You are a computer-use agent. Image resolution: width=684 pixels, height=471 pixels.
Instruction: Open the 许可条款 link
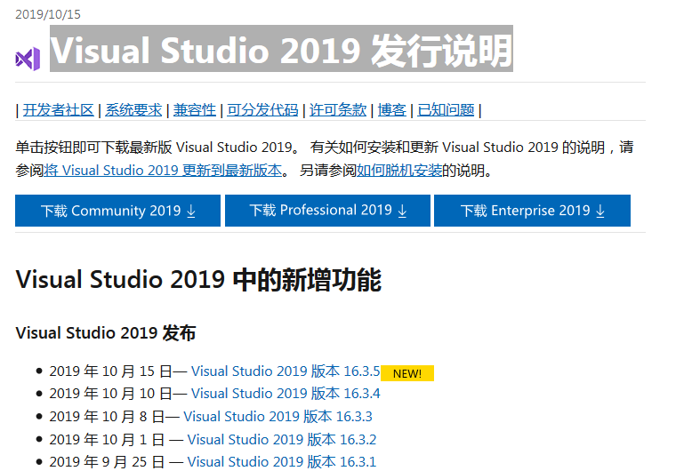point(338,110)
